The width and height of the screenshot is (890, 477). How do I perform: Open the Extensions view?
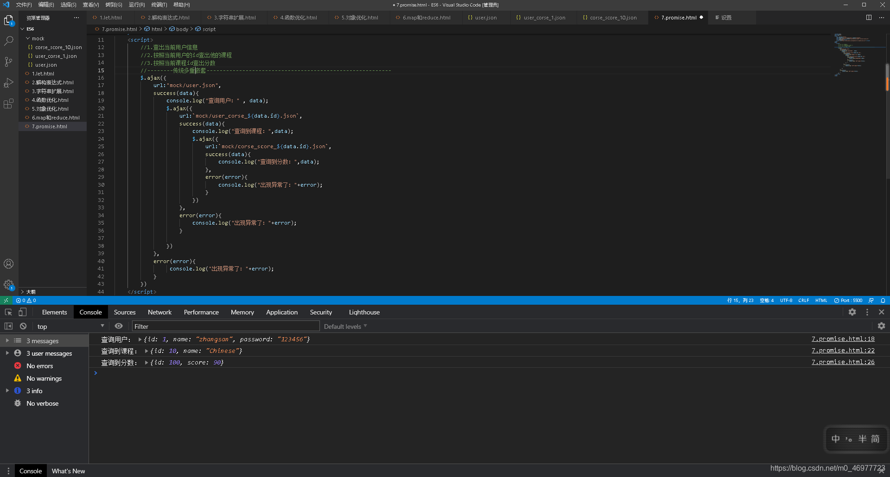pos(9,104)
